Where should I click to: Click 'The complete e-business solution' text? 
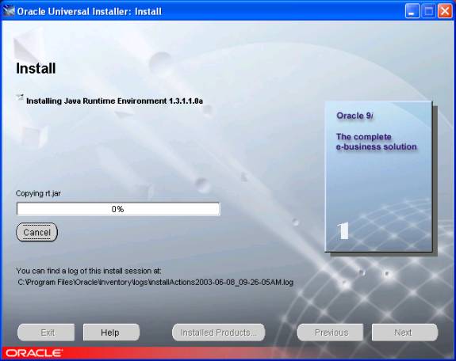pos(377,142)
